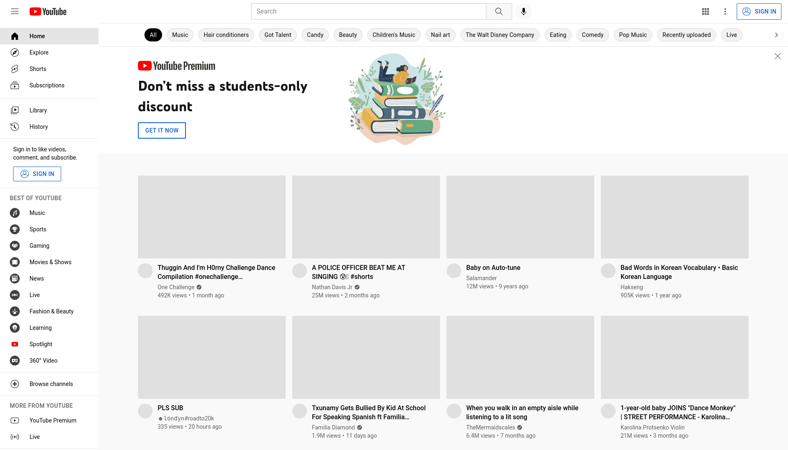Open Spotlight category
The height and width of the screenshot is (450, 788).
point(49,344)
